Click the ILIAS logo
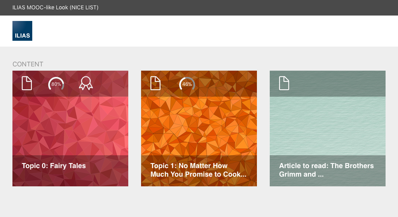398x217 pixels. 22,31
